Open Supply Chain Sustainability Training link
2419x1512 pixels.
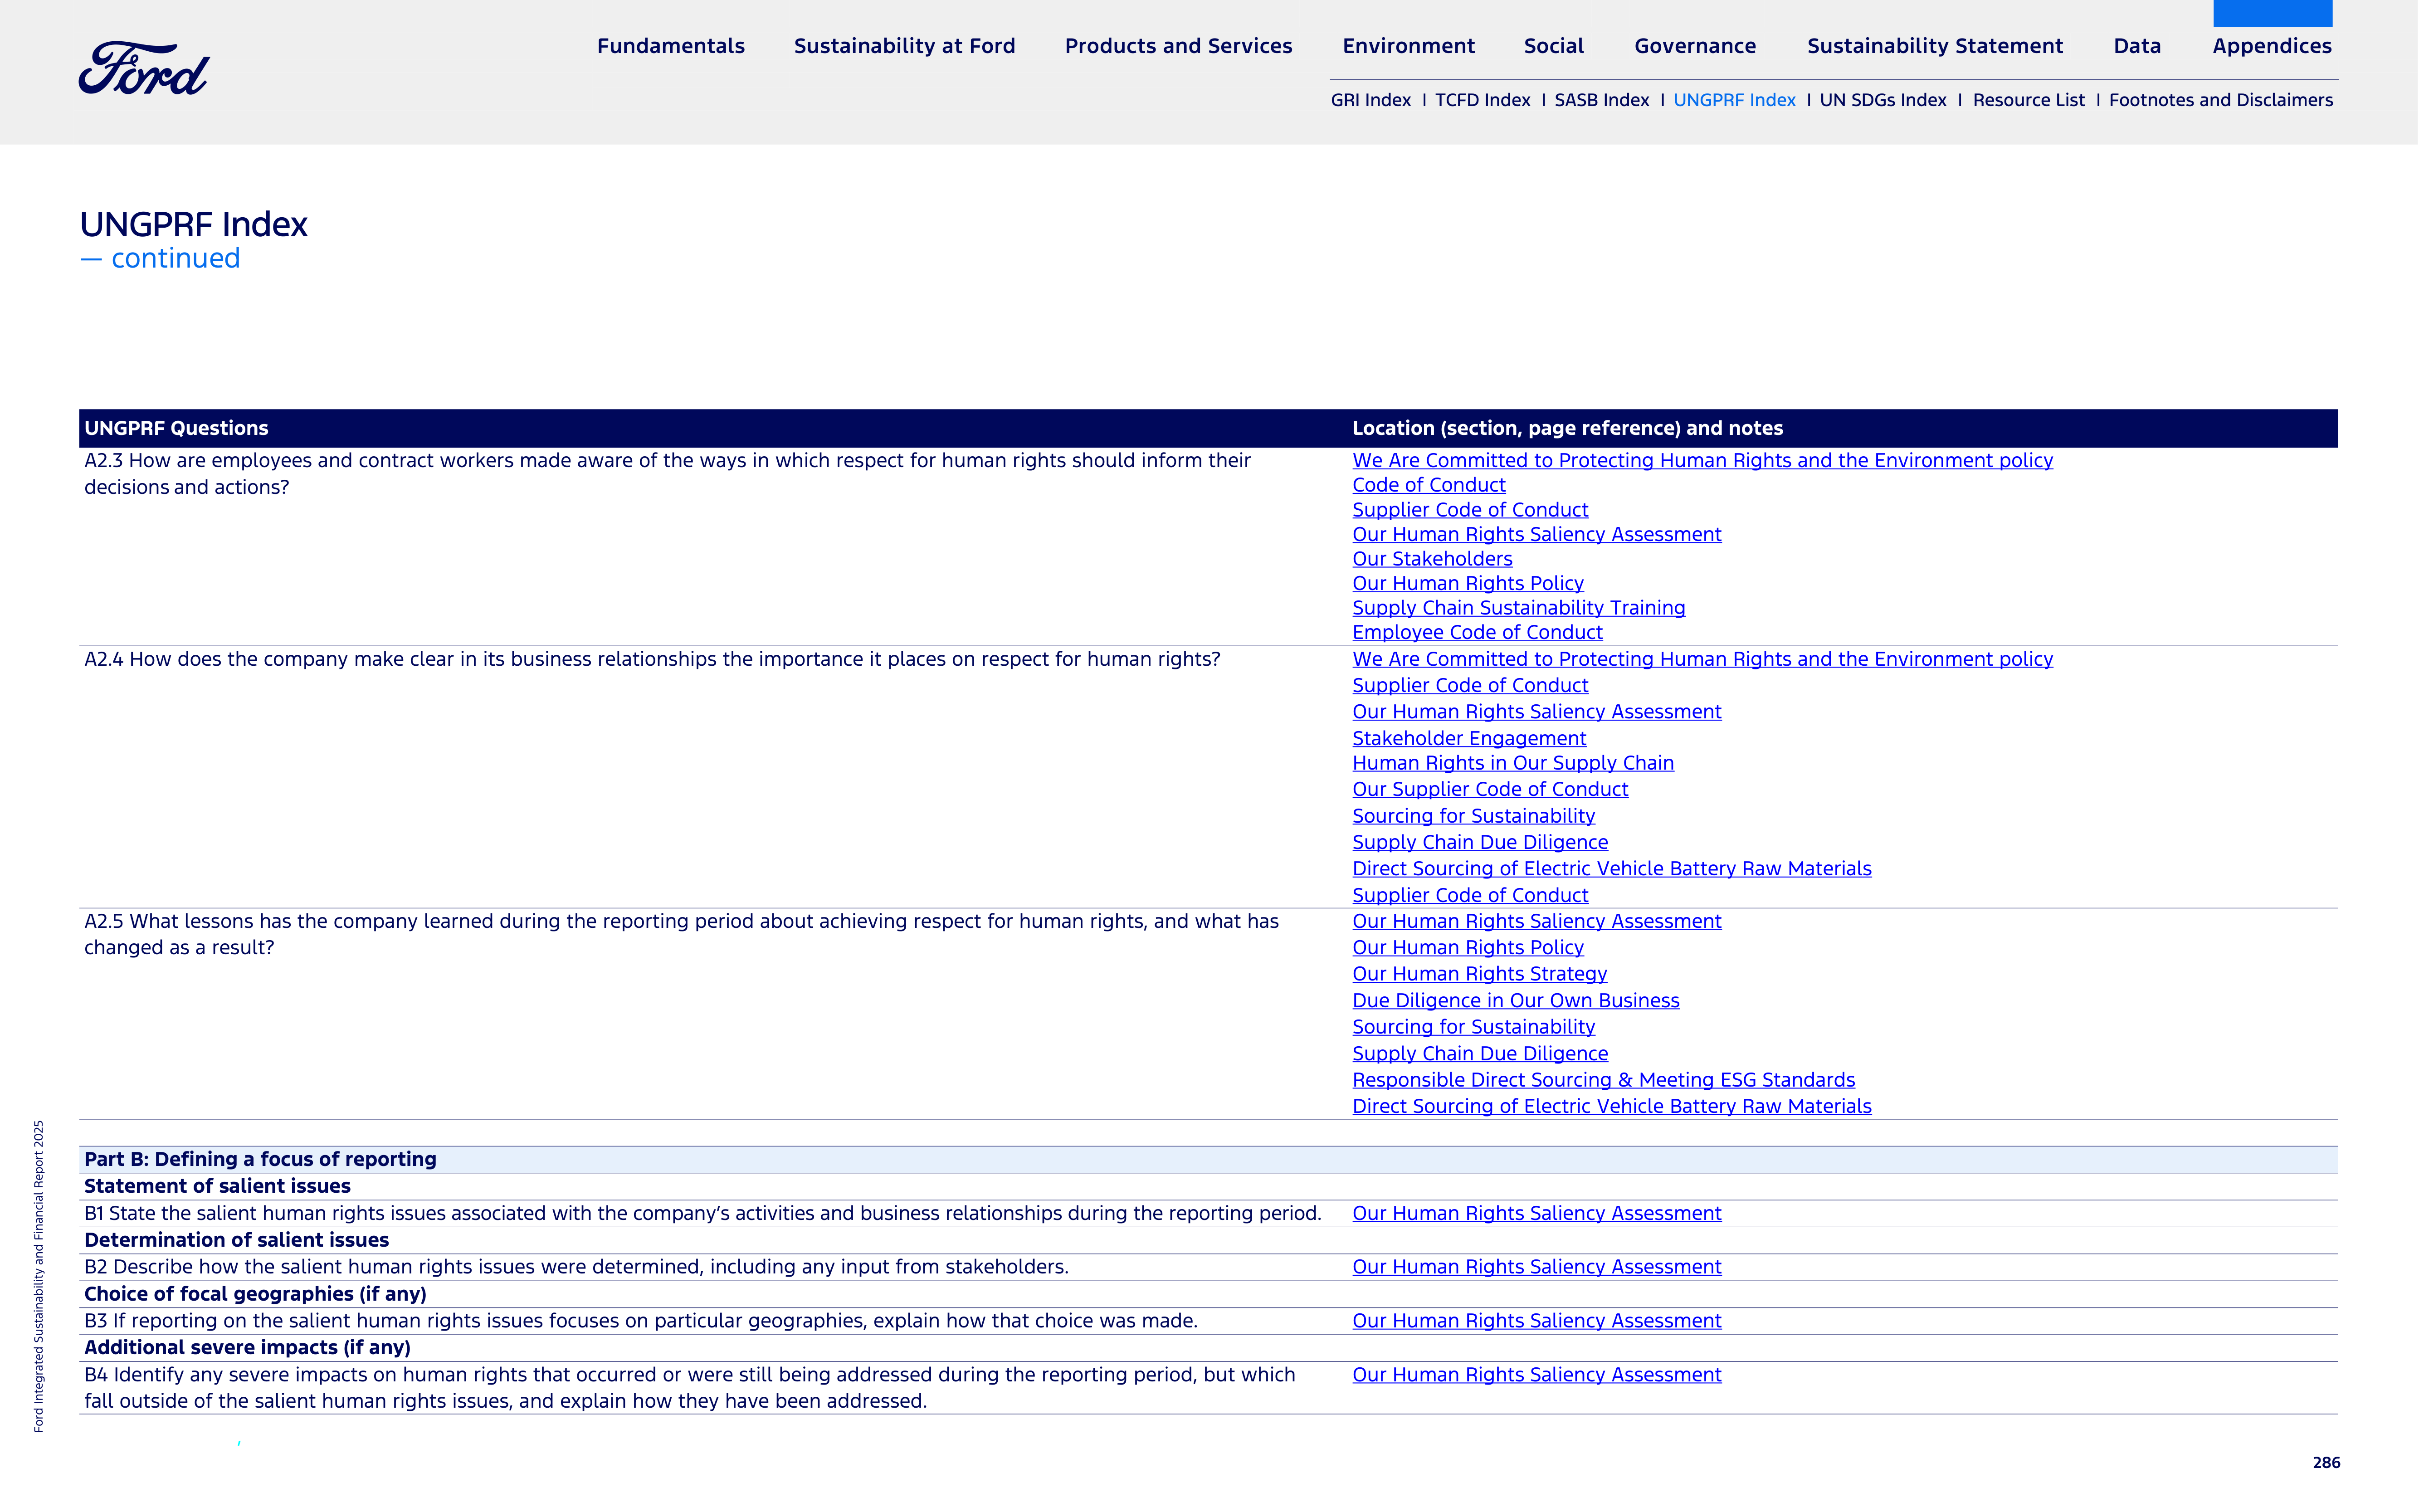1518,608
